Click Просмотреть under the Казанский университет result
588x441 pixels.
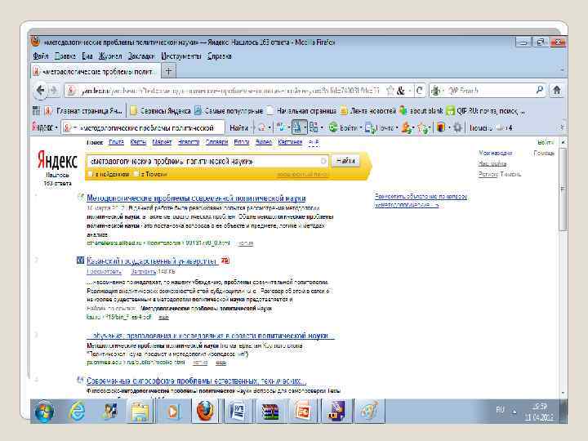click(x=104, y=271)
